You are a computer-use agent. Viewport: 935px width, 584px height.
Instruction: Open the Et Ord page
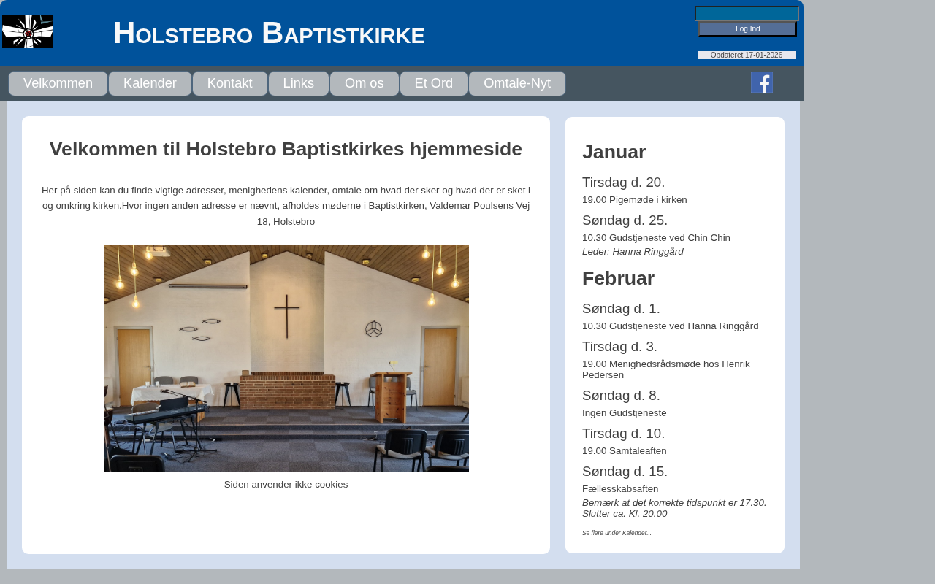[x=433, y=83]
